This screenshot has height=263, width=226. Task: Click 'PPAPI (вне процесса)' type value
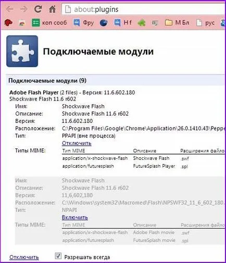[x=89, y=136]
